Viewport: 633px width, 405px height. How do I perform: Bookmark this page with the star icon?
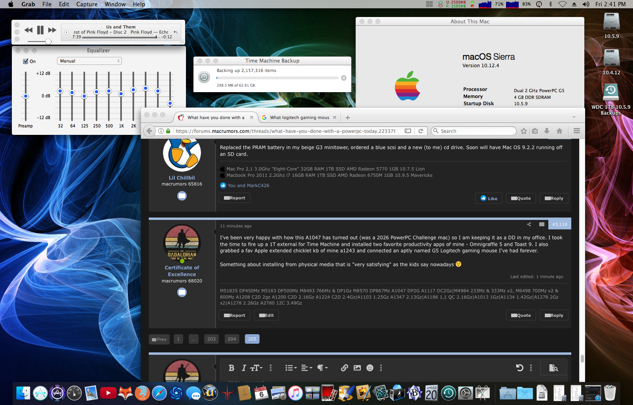pyautogui.click(x=524, y=131)
